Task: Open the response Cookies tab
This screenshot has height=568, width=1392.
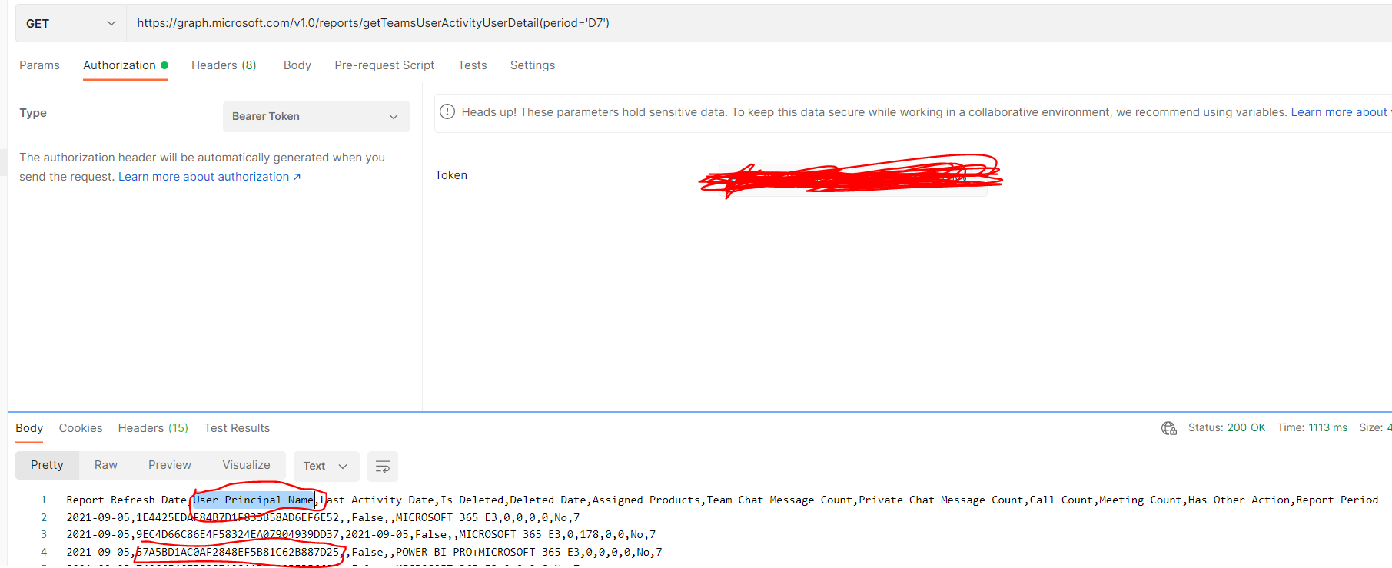Action: click(x=81, y=428)
